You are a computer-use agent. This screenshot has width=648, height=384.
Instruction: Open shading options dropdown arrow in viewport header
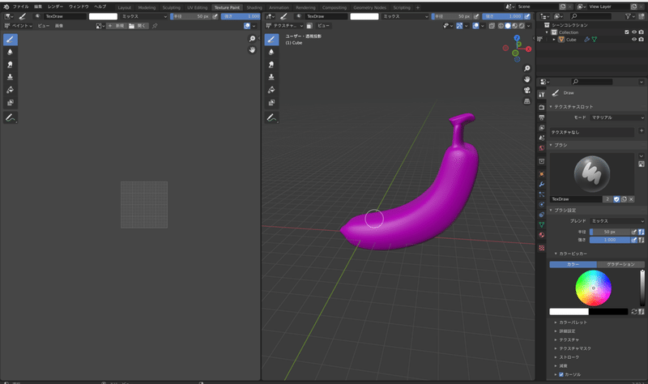pyautogui.click(x=529, y=26)
